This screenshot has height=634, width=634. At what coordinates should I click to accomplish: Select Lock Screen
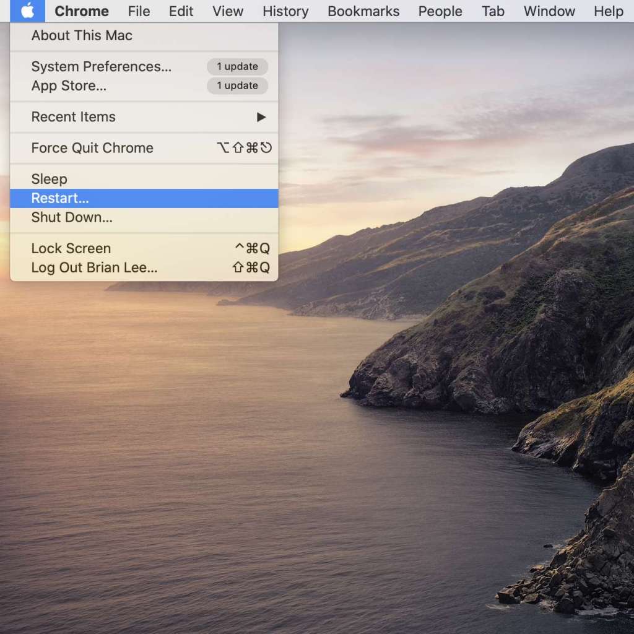[144, 248]
